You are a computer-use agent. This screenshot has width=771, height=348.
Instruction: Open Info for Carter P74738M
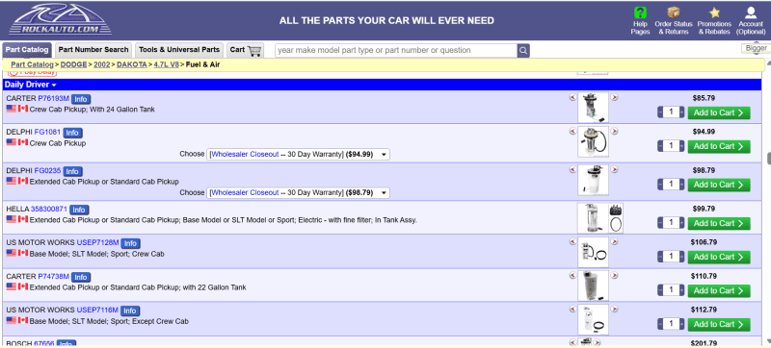click(x=81, y=278)
